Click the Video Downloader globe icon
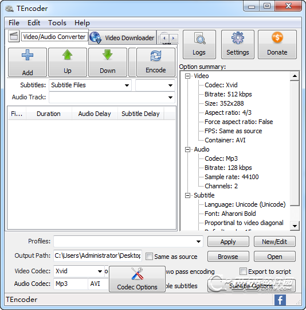The height and width of the screenshot is (310, 306). click(x=95, y=37)
